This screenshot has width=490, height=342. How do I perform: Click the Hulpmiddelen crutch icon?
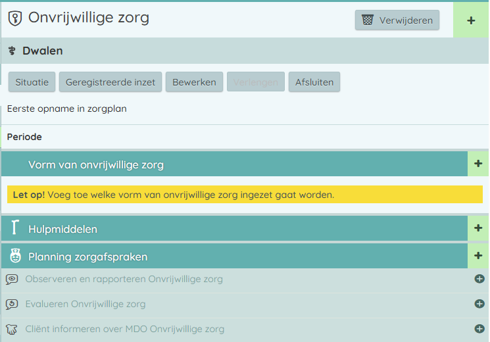(14, 229)
